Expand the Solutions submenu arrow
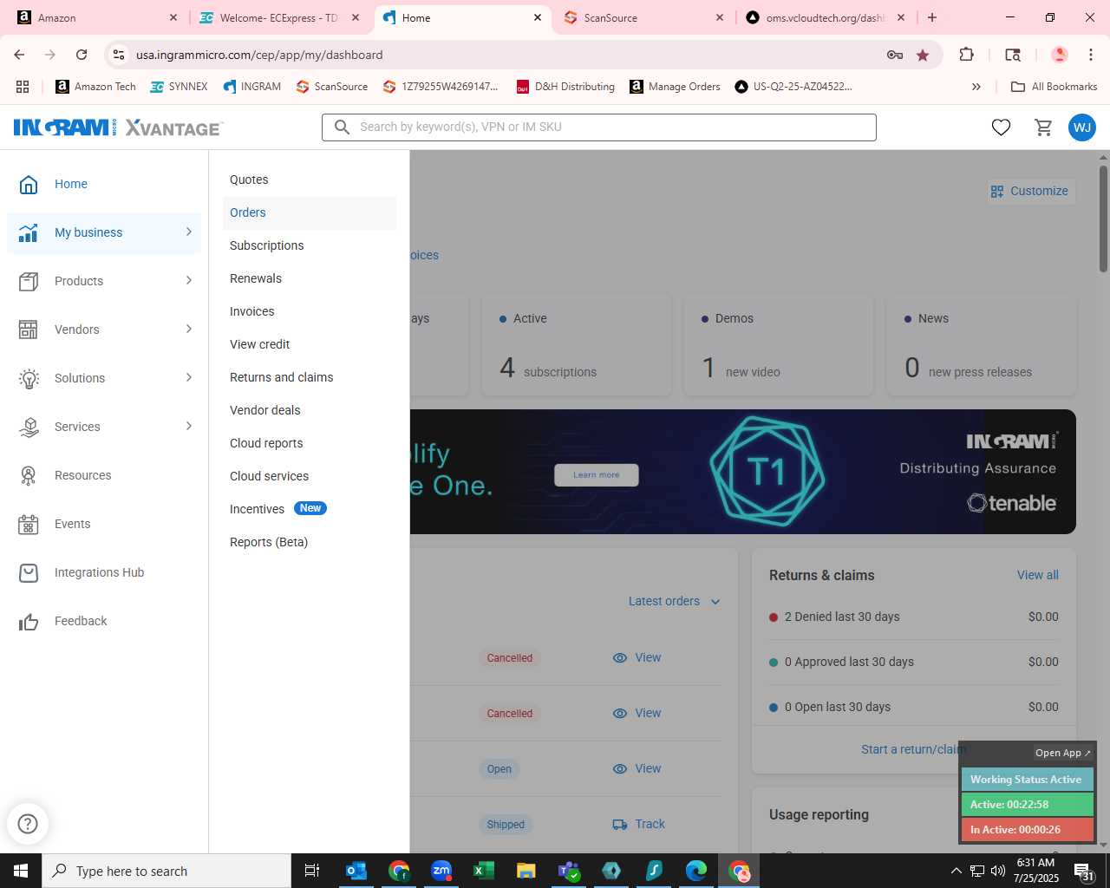This screenshot has height=888, width=1110. 188,377
